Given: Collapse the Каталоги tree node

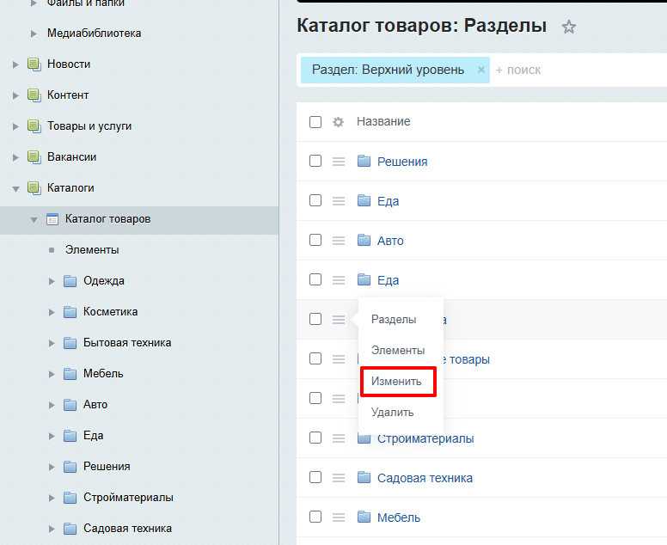Looking at the screenshot, I should [15, 188].
